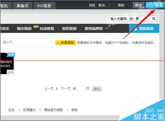Open the 论坛 footer link

(x=12, y=110)
